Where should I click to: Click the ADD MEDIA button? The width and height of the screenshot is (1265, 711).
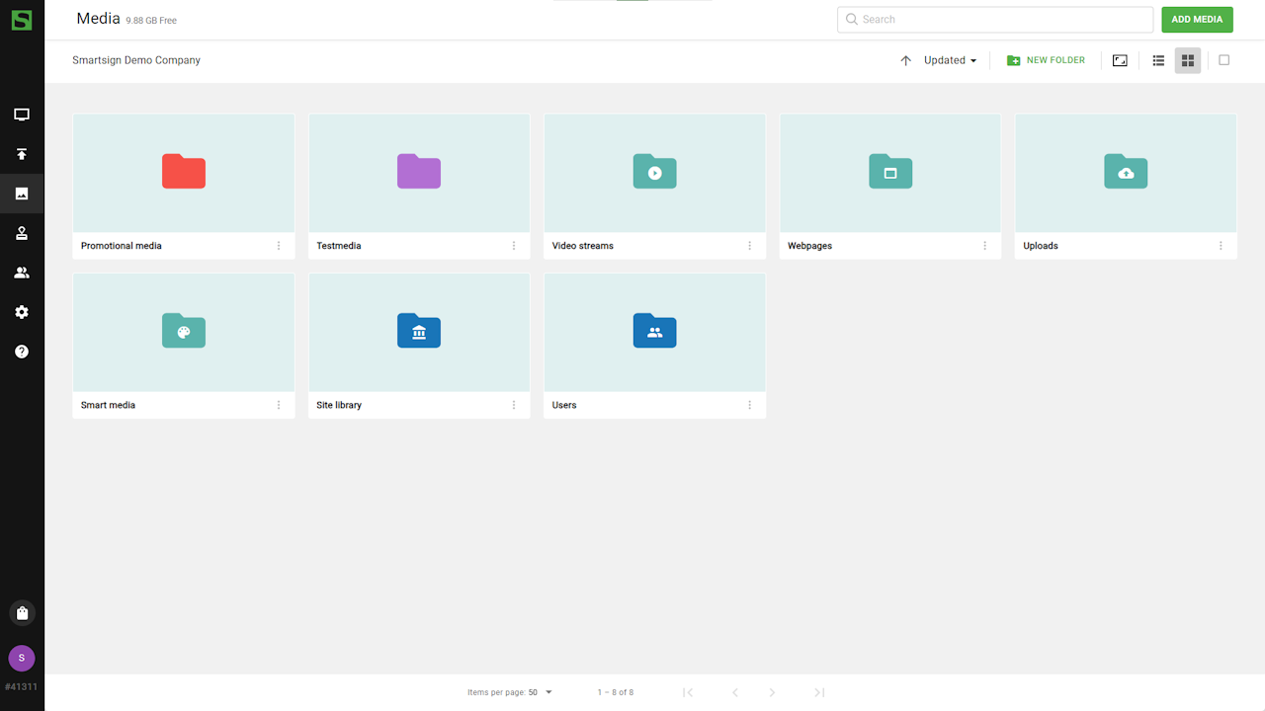point(1197,20)
